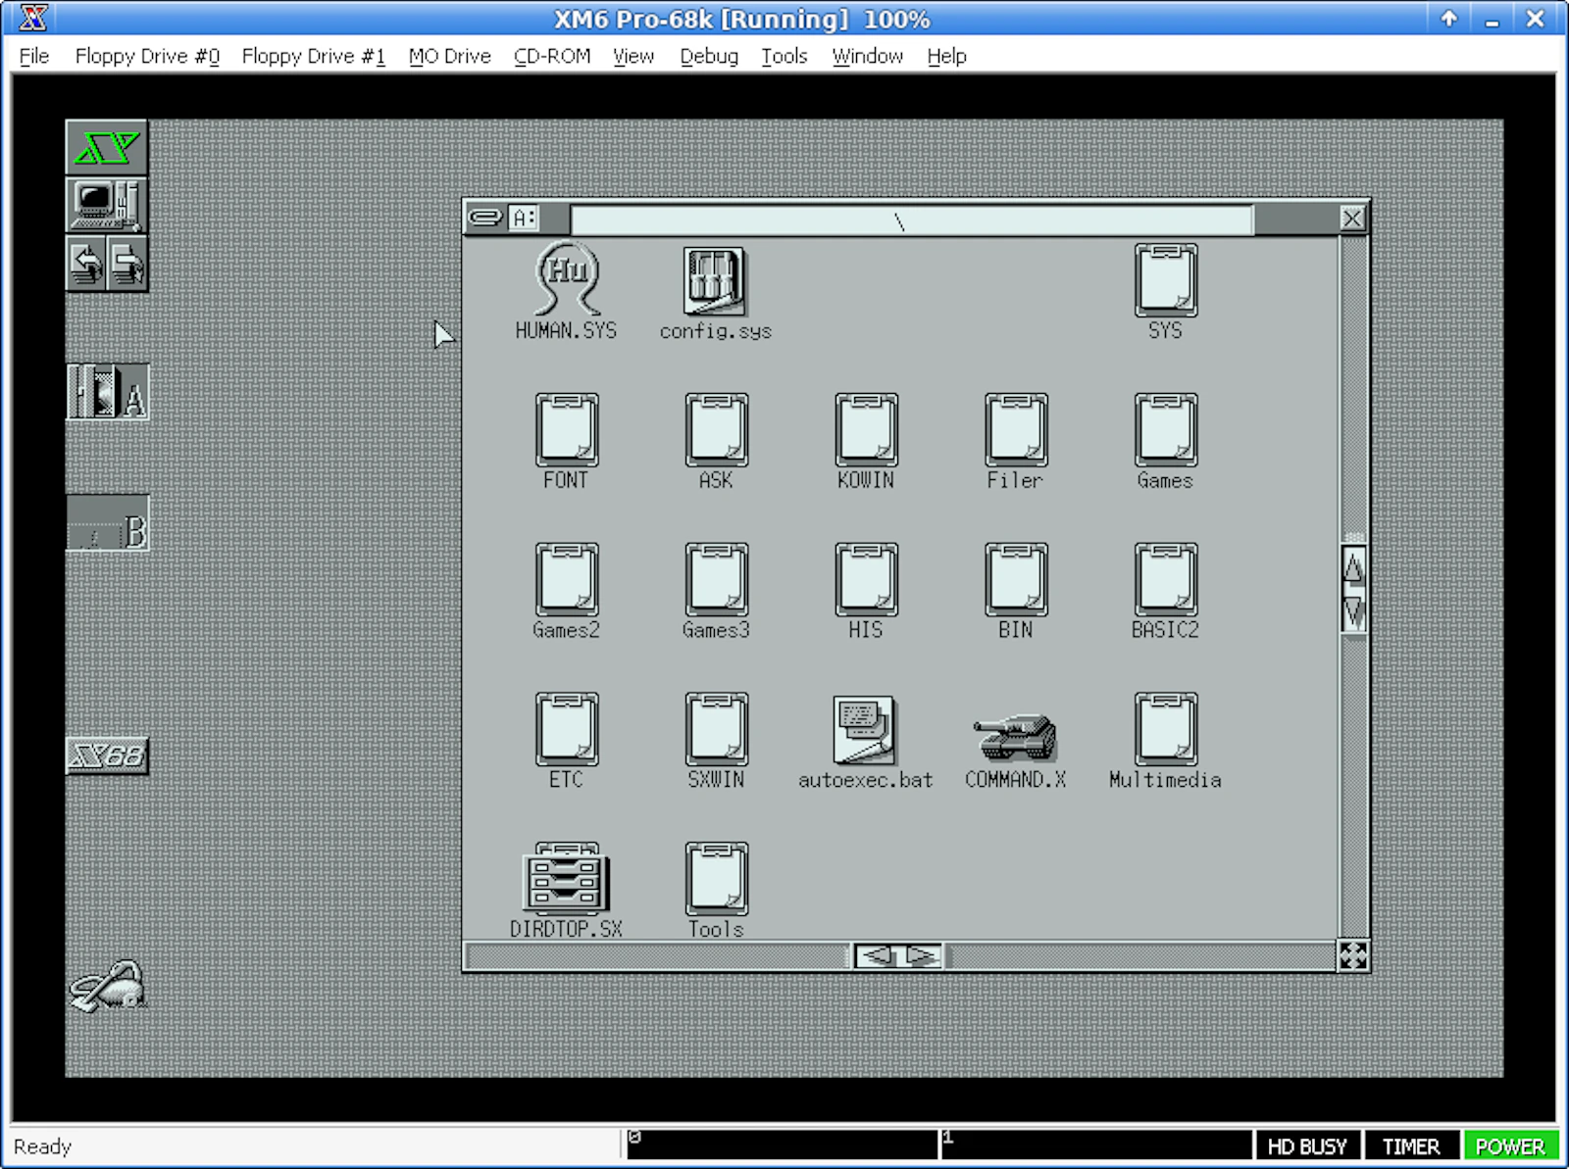This screenshot has width=1569, height=1169.
Task: Open the Debug menu
Action: (x=709, y=56)
